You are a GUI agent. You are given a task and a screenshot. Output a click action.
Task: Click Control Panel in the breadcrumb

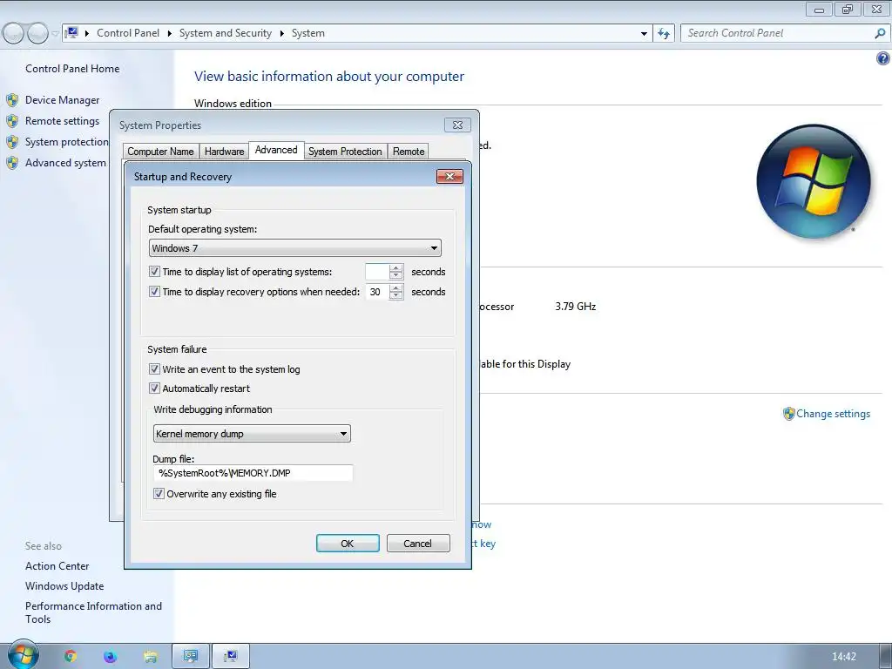128,33
